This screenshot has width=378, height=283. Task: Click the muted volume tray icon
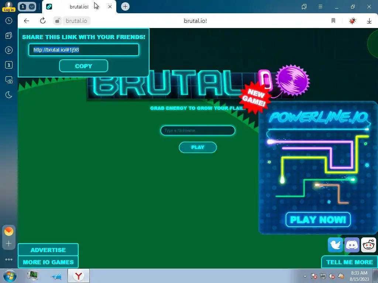click(x=332, y=276)
